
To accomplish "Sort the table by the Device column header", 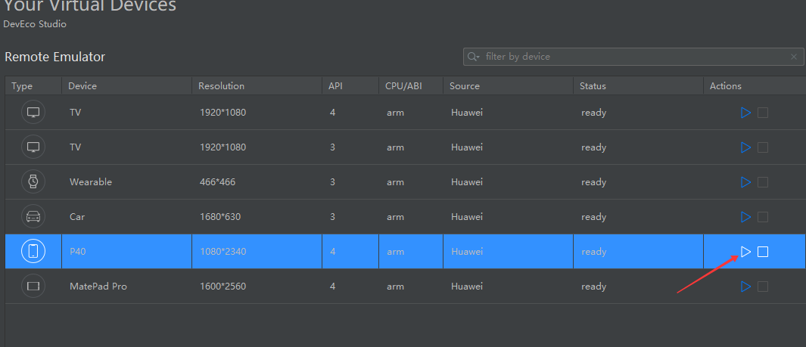I will click(82, 86).
